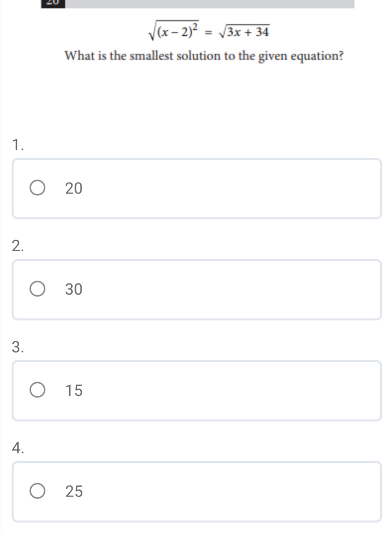The width and height of the screenshot is (385, 534).
Task: Click the option number label 2.
Action: pyautogui.click(x=18, y=246)
